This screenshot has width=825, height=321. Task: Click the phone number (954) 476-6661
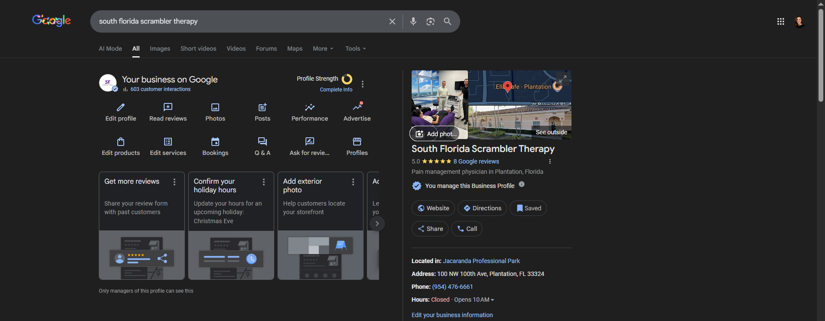tap(452, 287)
